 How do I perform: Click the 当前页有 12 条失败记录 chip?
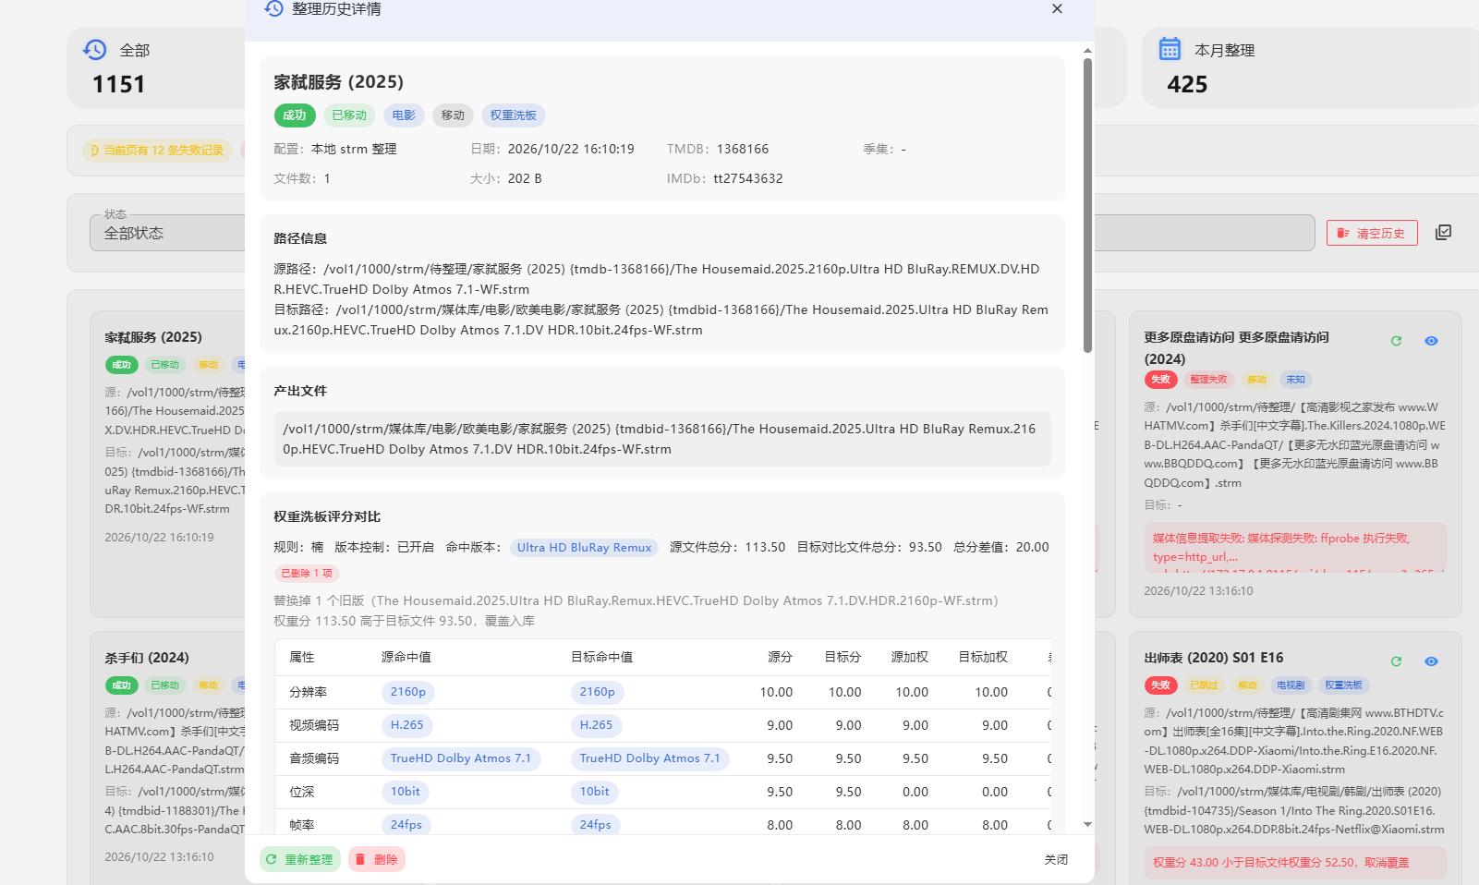(x=157, y=150)
